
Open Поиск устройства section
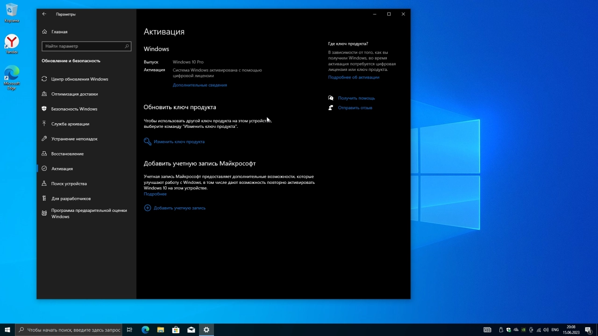69,183
